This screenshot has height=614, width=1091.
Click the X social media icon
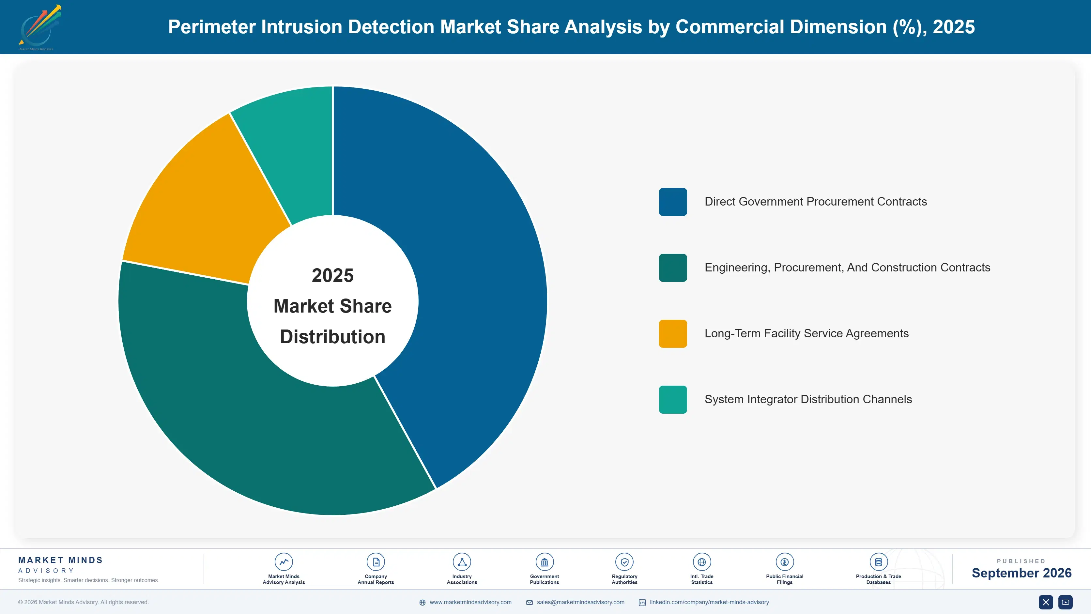(x=1046, y=602)
